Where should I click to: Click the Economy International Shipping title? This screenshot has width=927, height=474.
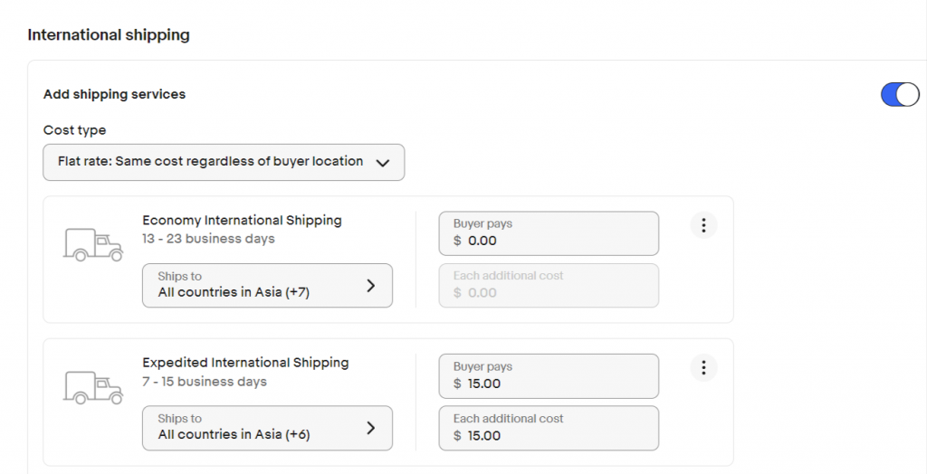click(242, 220)
